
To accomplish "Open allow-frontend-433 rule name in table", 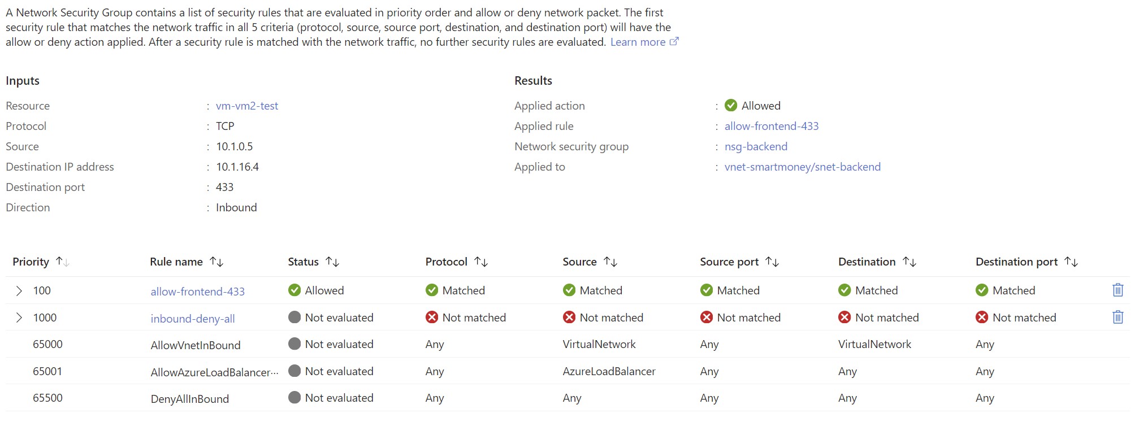I will tap(198, 292).
